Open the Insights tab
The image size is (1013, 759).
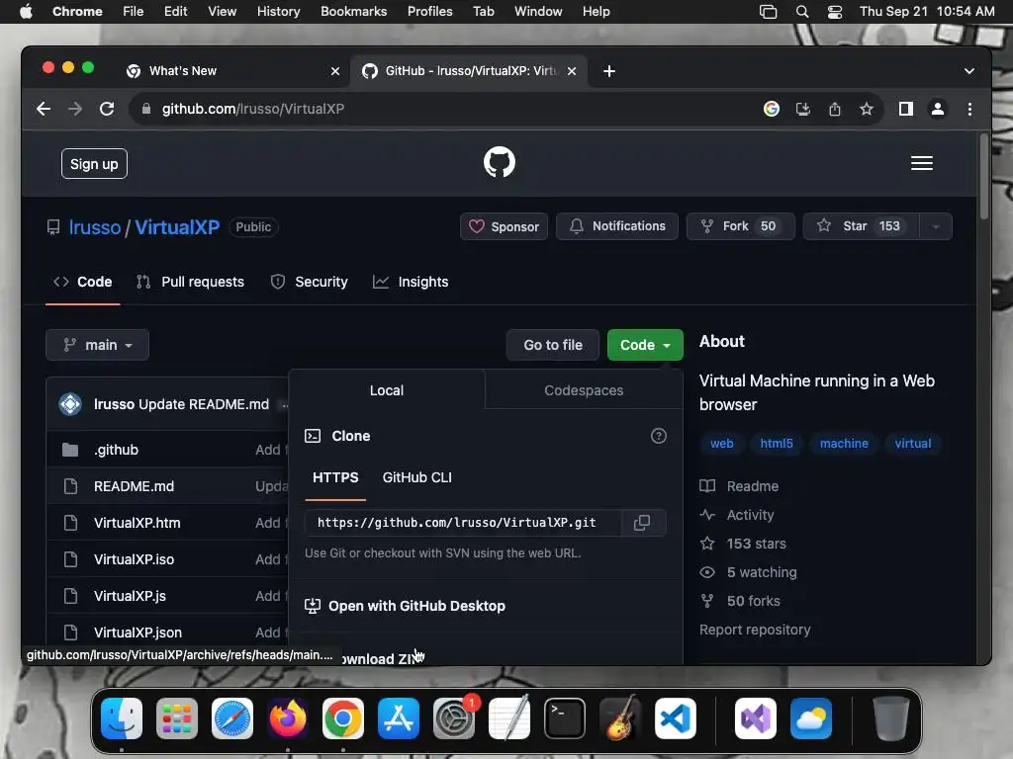(x=411, y=282)
